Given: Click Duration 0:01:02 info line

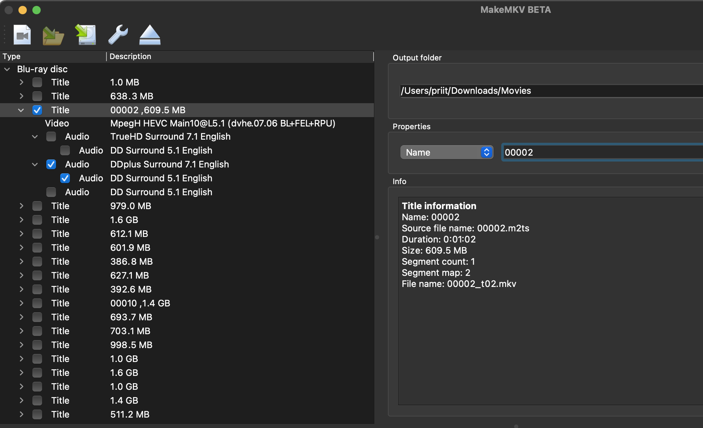Looking at the screenshot, I should tap(439, 239).
